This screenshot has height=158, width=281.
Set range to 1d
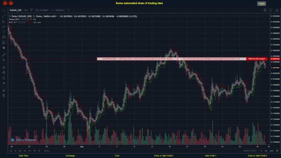(x=39, y=151)
